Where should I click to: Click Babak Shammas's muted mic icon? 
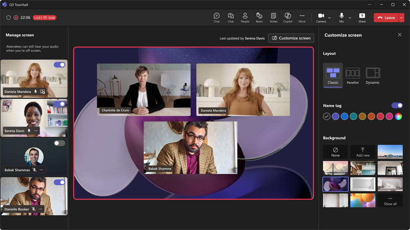pos(35,170)
